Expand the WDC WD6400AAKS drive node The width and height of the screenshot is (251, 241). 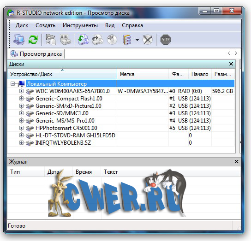[x=21, y=91]
